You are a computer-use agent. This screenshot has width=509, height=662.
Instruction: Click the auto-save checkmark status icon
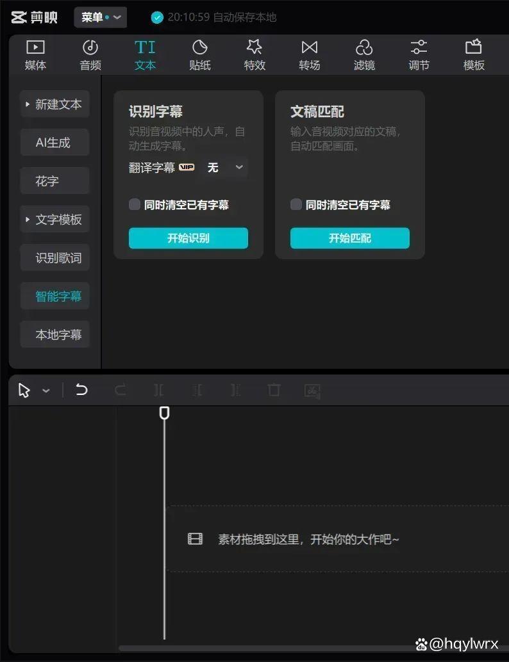tap(157, 18)
